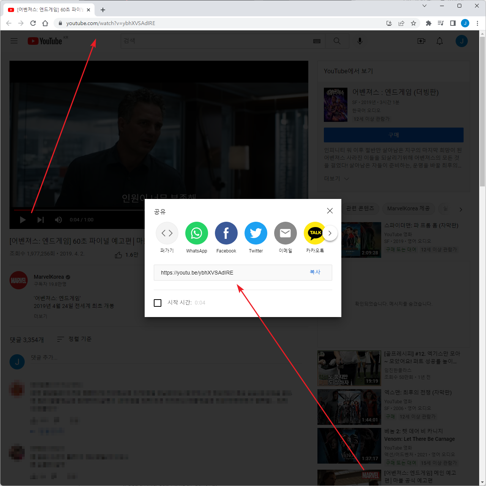Show more share options with the right arrow
The image size is (486, 486).
330,233
